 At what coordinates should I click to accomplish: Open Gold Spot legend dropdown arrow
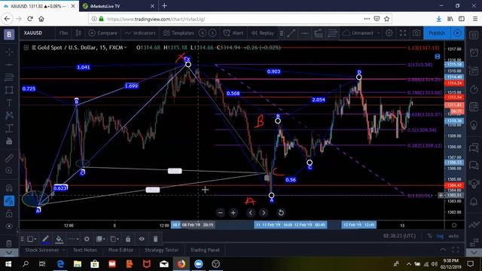pyautogui.click(x=126, y=47)
